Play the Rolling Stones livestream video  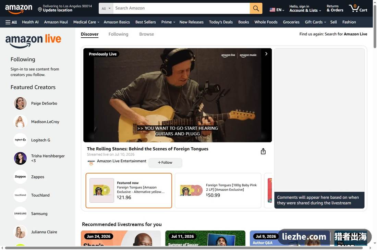point(178,95)
